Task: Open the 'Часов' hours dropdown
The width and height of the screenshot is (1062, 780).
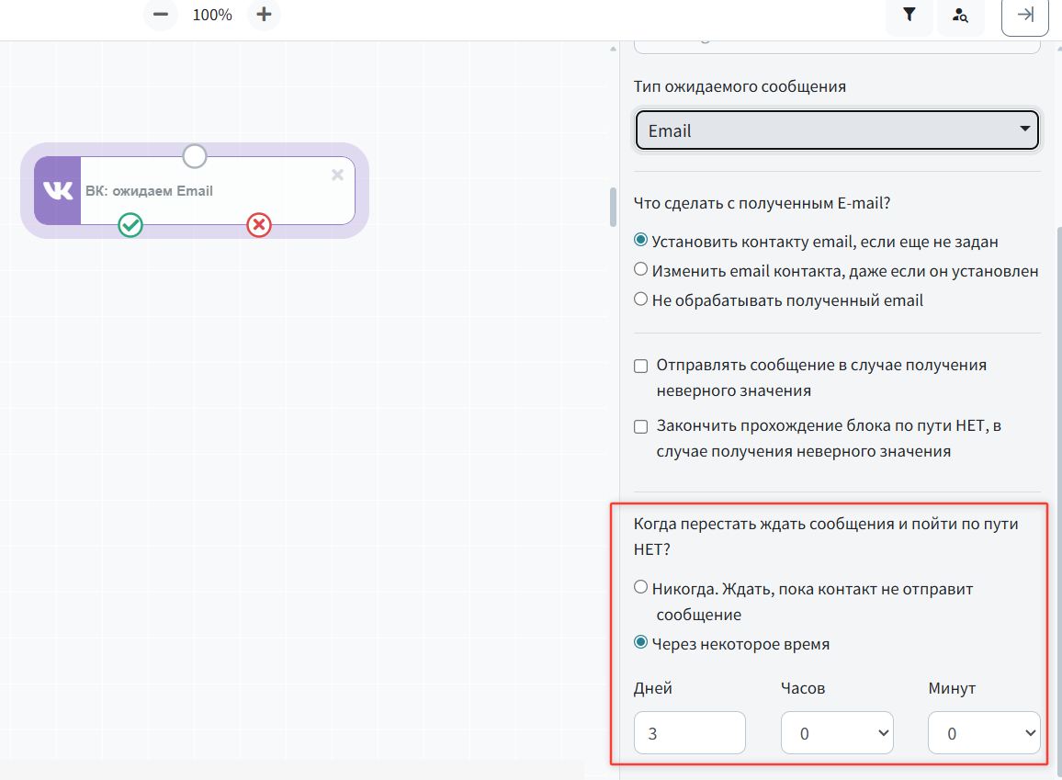Action: pos(837,733)
